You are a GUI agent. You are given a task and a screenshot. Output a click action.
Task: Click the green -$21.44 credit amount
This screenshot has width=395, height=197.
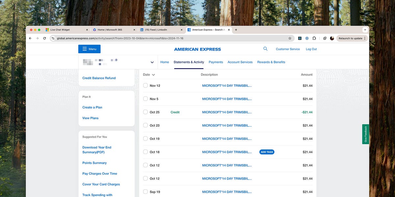307,112
